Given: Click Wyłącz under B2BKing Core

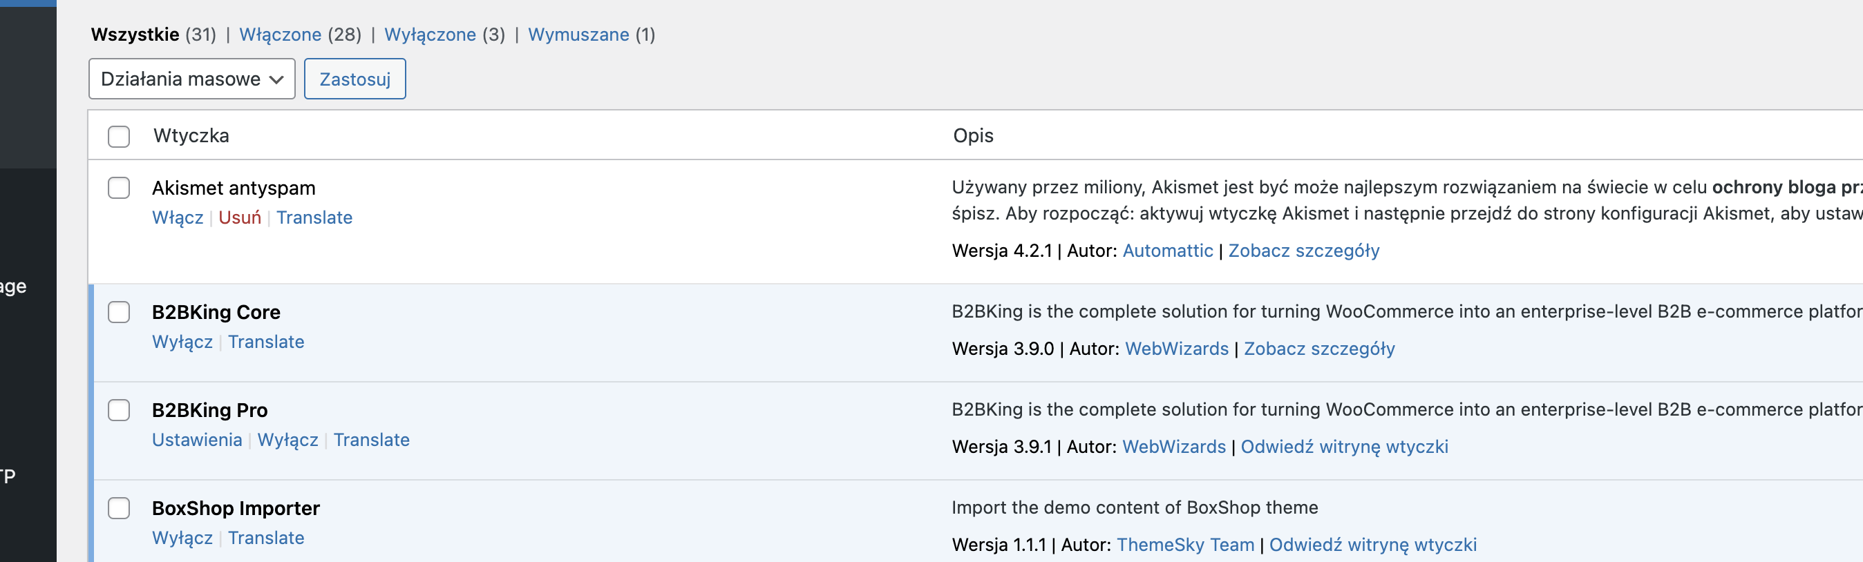Looking at the screenshot, I should click(x=182, y=342).
